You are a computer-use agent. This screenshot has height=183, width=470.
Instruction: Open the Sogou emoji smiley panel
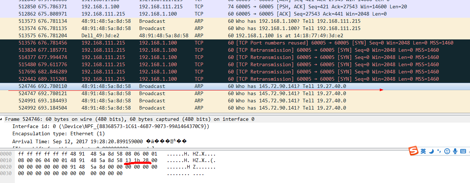(x=447, y=151)
